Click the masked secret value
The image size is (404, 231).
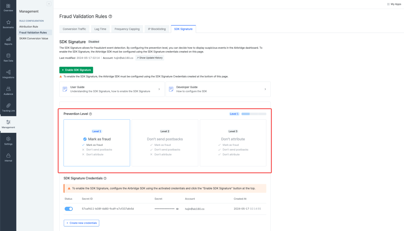[164, 208]
